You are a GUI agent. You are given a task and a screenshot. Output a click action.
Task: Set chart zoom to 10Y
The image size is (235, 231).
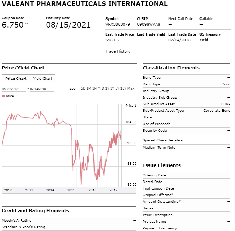123,88
